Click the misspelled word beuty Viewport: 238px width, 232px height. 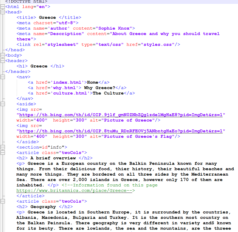pyautogui.click(x=46, y=228)
